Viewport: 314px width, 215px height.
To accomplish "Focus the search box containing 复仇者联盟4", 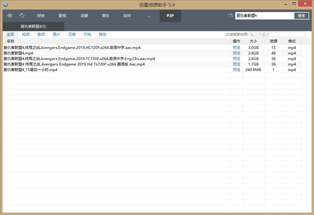I will pos(265,16).
